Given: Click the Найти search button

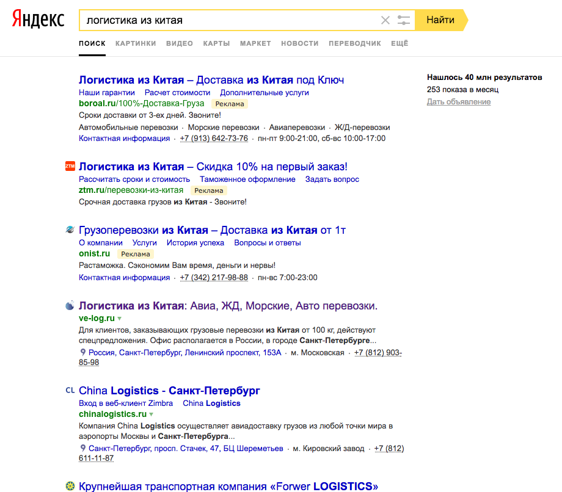Looking at the screenshot, I should [440, 20].
